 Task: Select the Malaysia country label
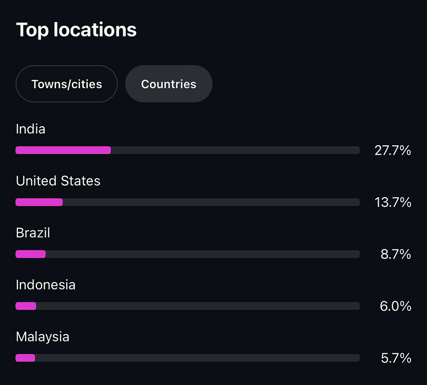pyautogui.click(x=43, y=337)
